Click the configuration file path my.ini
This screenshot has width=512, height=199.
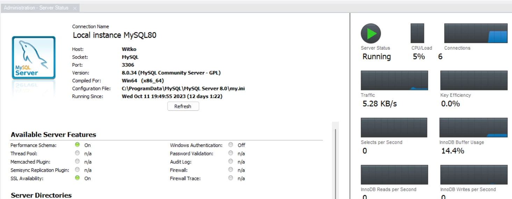coord(183,89)
